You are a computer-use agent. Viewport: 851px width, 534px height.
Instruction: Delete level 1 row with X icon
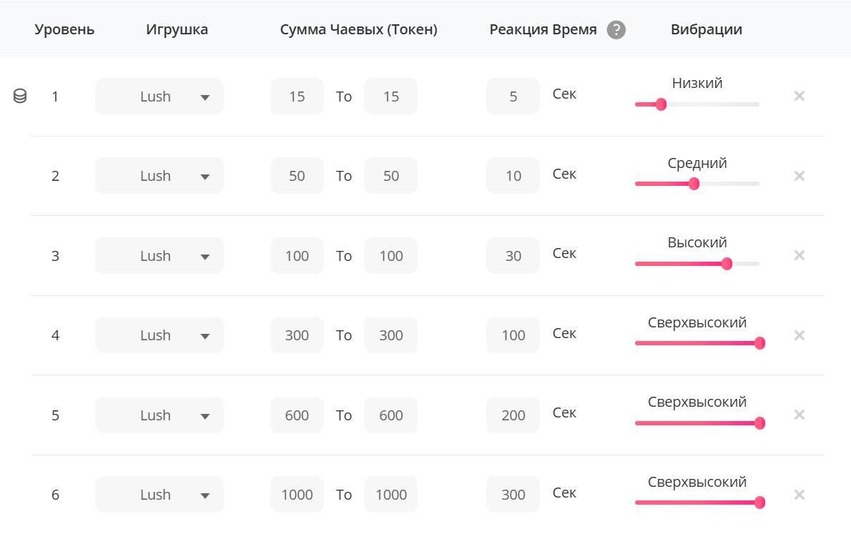(800, 96)
